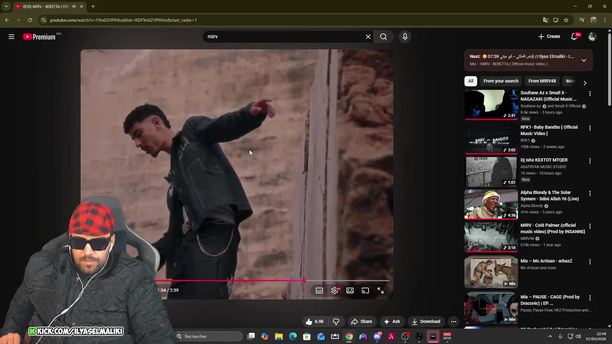Open Mix Mc Artisan arbazZ
Viewport: 612px width, 344px height.
pos(546,261)
